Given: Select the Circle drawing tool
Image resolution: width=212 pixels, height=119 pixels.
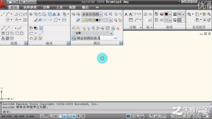Looking at the screenshot, I should point(8,20).
